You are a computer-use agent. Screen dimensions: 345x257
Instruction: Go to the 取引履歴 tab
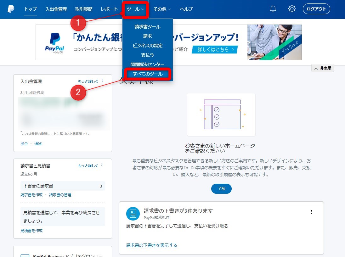point(84,9)
